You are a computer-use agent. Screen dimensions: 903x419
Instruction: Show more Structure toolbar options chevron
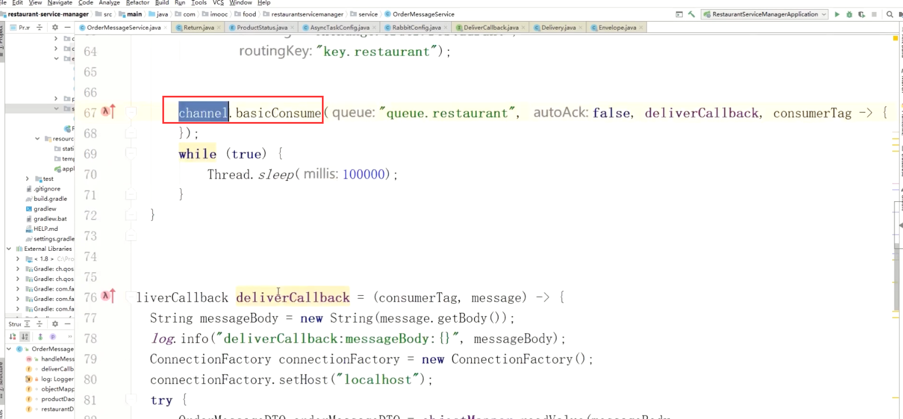pos(70,336)
